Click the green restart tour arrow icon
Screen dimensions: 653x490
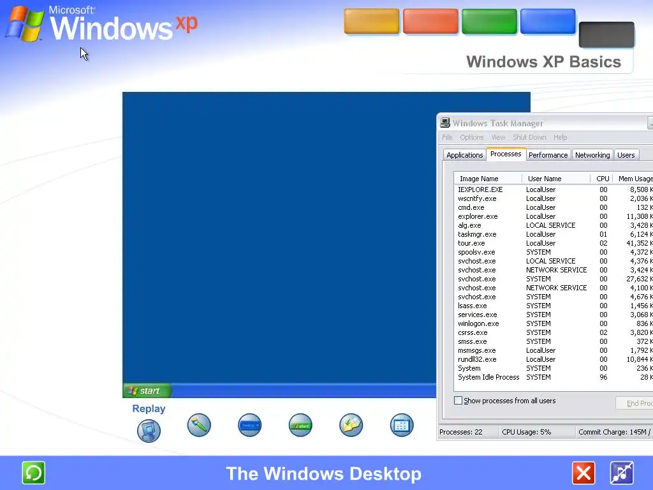pos(33,473)
